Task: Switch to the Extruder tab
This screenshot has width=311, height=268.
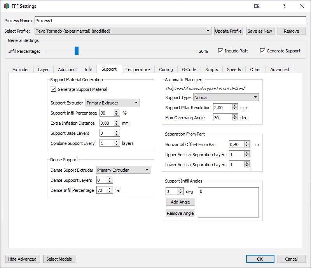Action: click(21, 70)
